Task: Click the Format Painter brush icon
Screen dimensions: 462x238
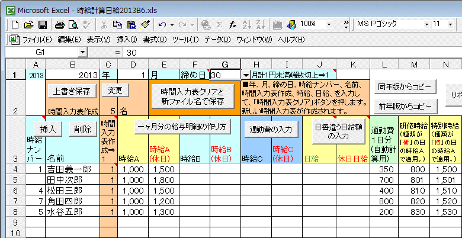Action: click(x=145, y=24)
